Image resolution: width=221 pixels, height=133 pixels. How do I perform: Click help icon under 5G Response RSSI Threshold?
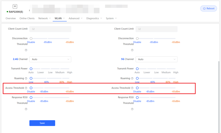pos(132,109)
